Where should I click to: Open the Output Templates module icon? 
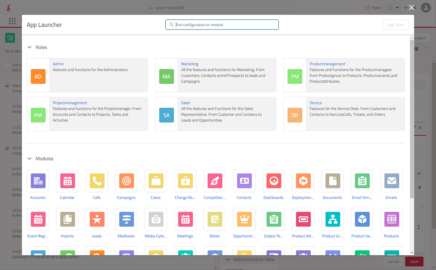click(x=274, y=219)
